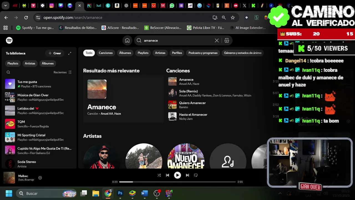The height and width of the screenshot is (200, 355).
Task: Open Chrome apps grid in bookmarks bar
Action: [5, 28]
